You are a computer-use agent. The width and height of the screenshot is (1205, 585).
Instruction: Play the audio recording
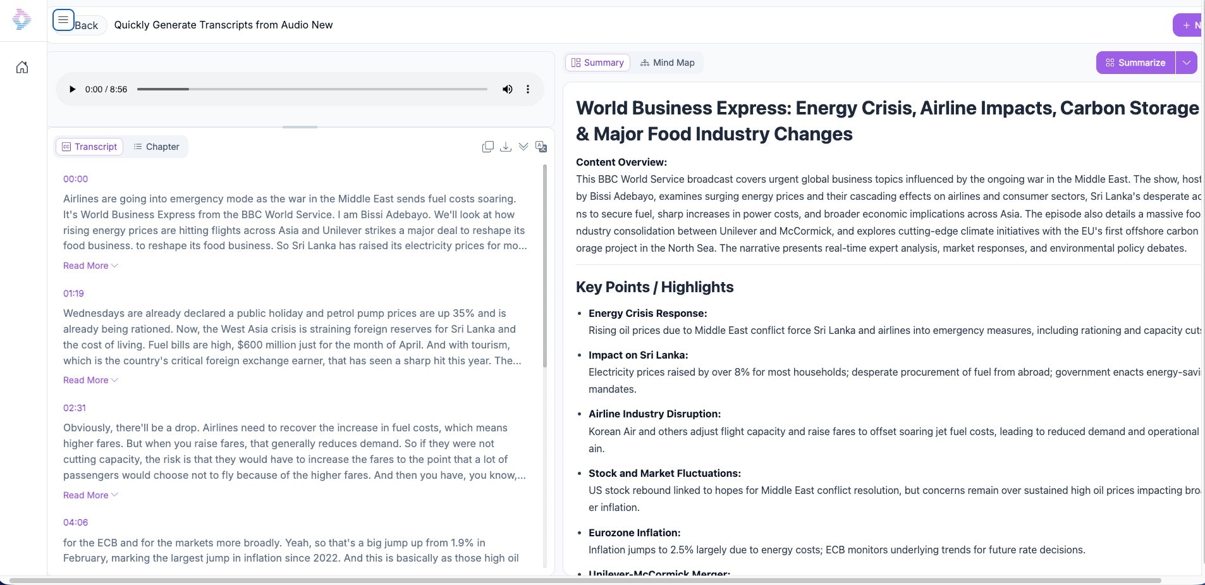point(71,89)
